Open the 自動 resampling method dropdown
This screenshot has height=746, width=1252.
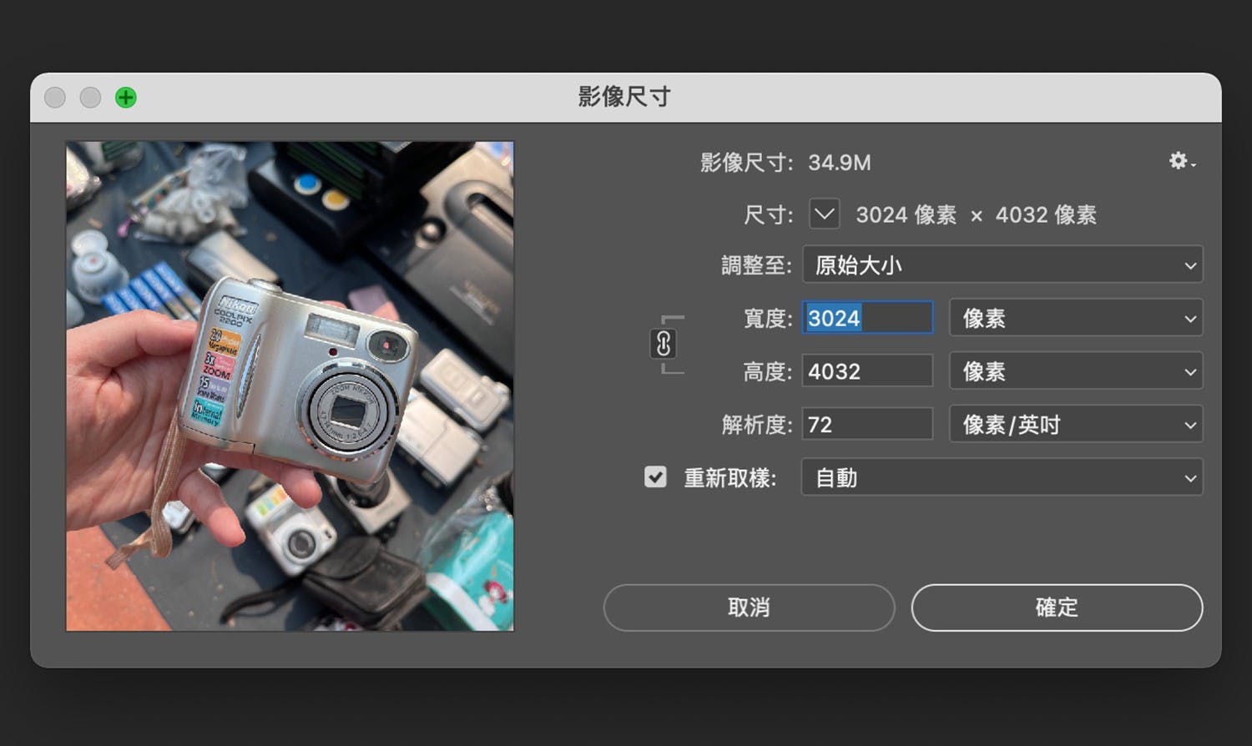pyautogui.click(x=1002, y=478)
